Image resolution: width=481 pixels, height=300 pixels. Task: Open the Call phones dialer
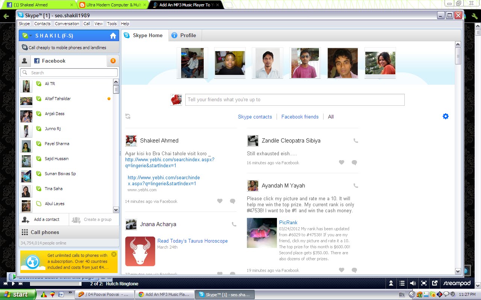point(41,232)
